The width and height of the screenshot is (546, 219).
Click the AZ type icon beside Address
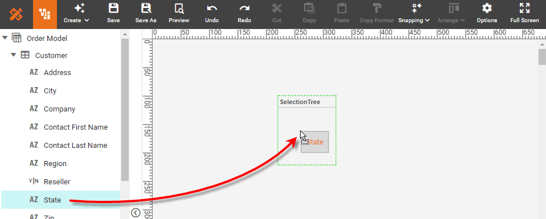[34, 72]
